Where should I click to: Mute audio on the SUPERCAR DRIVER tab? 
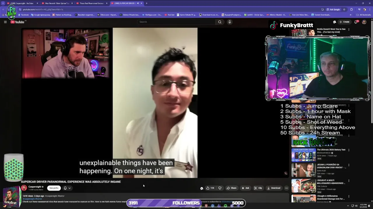[x=138, y=3]
